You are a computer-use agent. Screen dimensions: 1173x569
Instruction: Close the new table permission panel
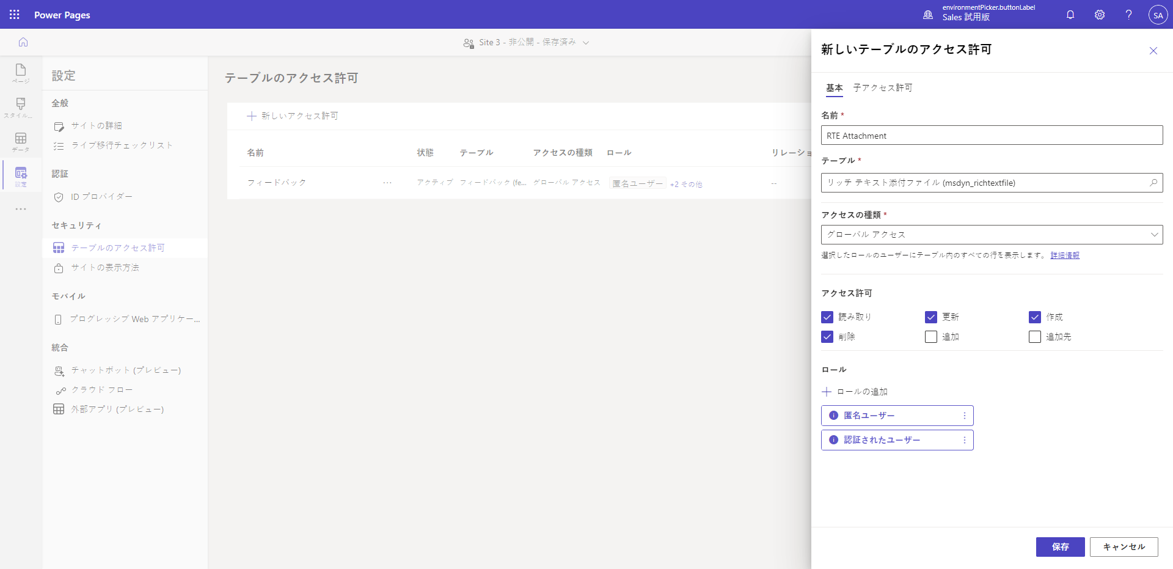1153,51
